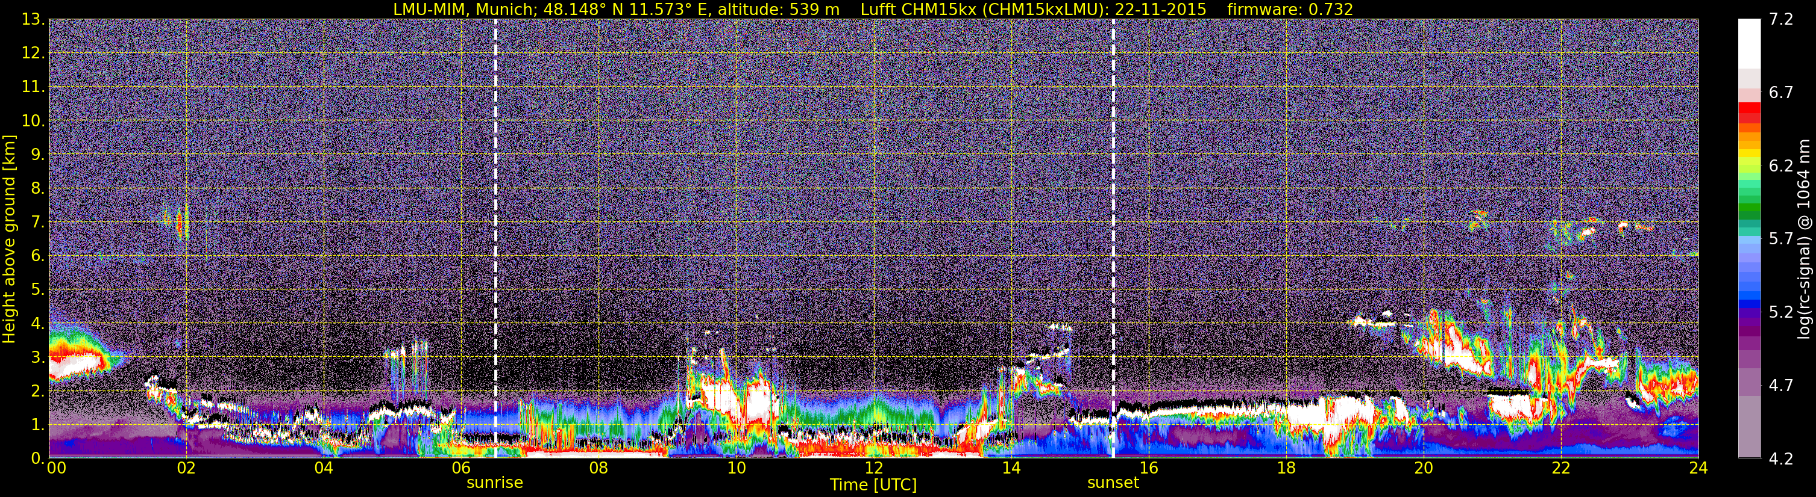This screenshot has width=1816, height=497.
Task: Click the '06' tick on the time axis
Action: 461,469
